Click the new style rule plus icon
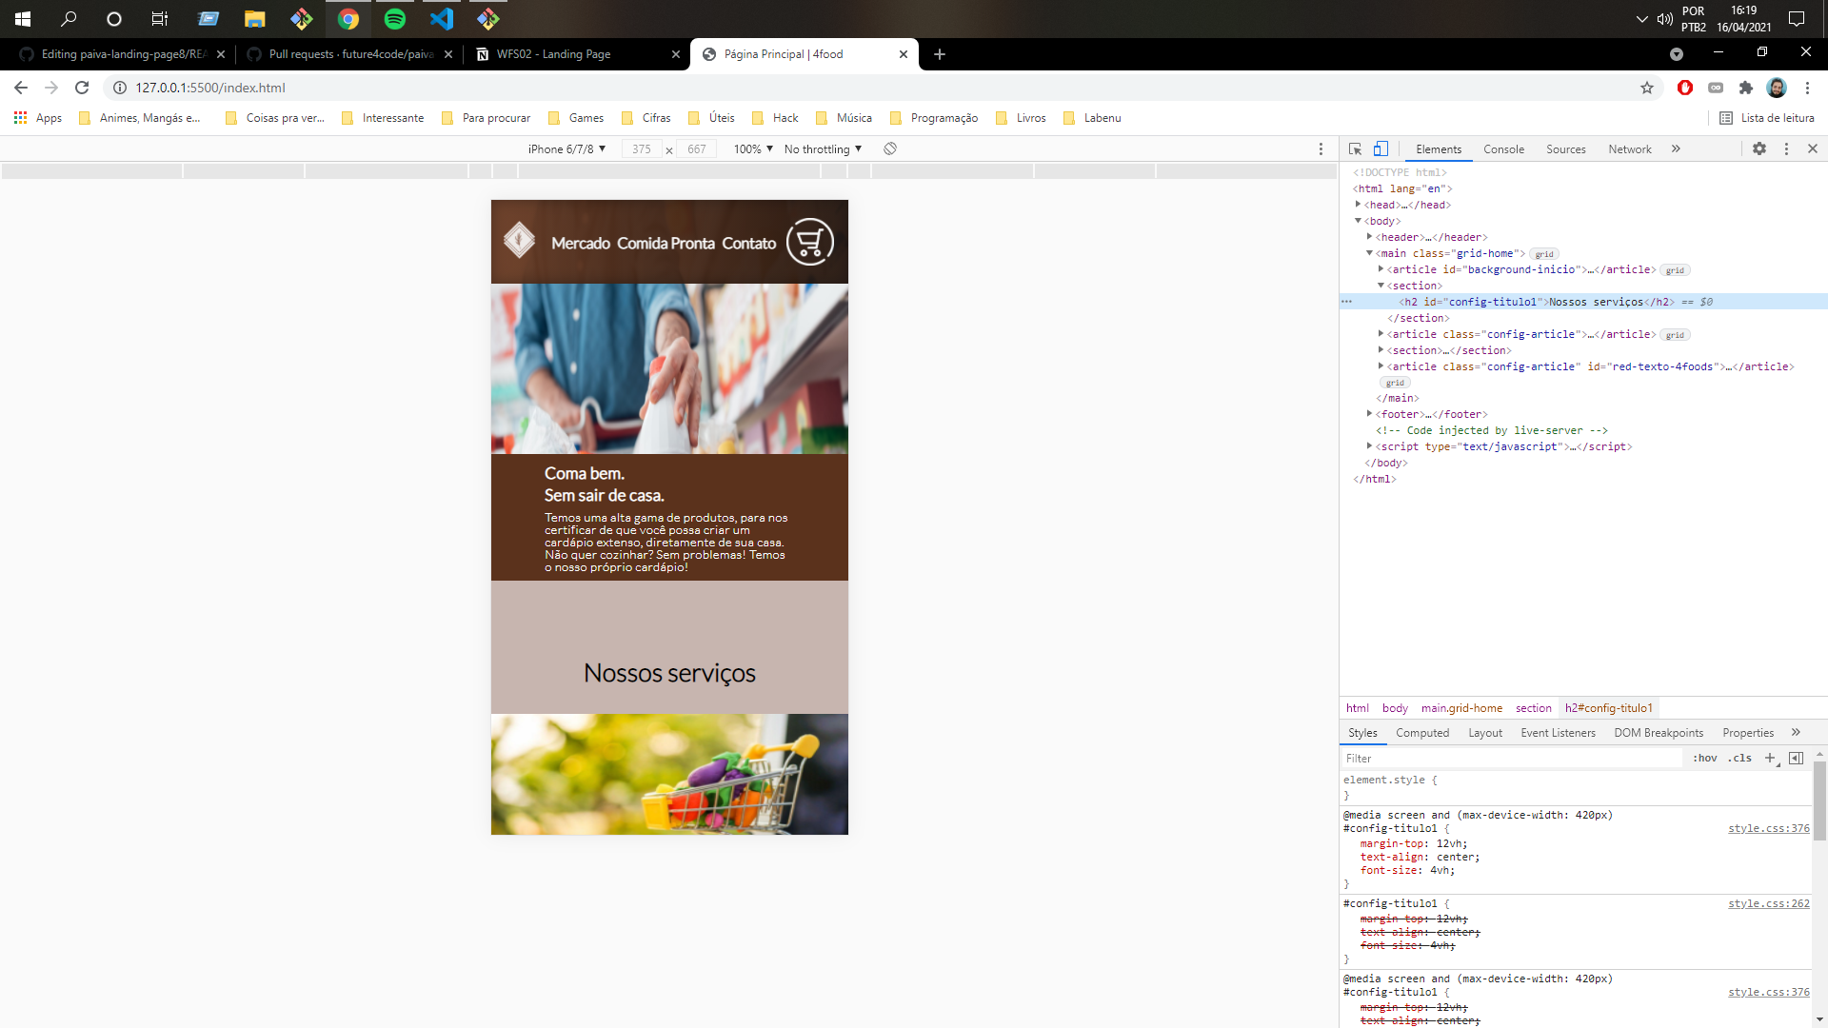Screen dimensions: 1828x1028 tap(1770, 759)
